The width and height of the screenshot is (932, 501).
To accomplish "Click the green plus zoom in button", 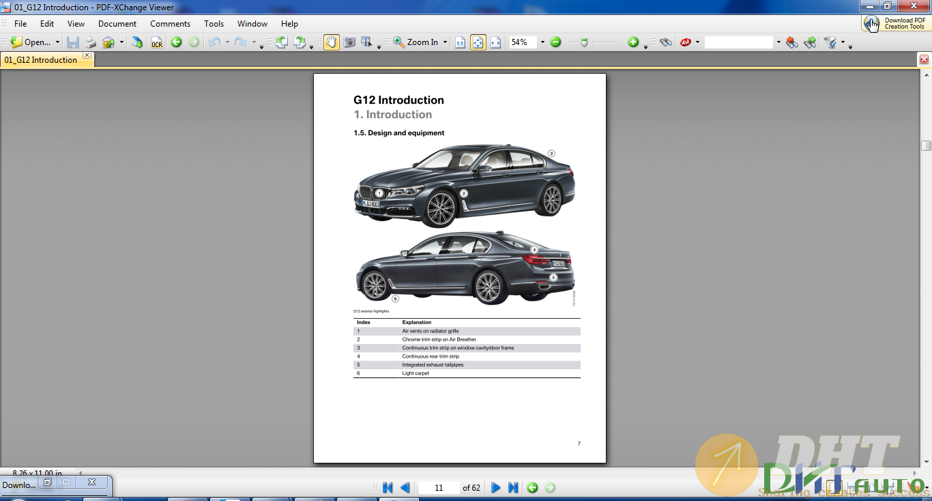I will pos(633,42).
